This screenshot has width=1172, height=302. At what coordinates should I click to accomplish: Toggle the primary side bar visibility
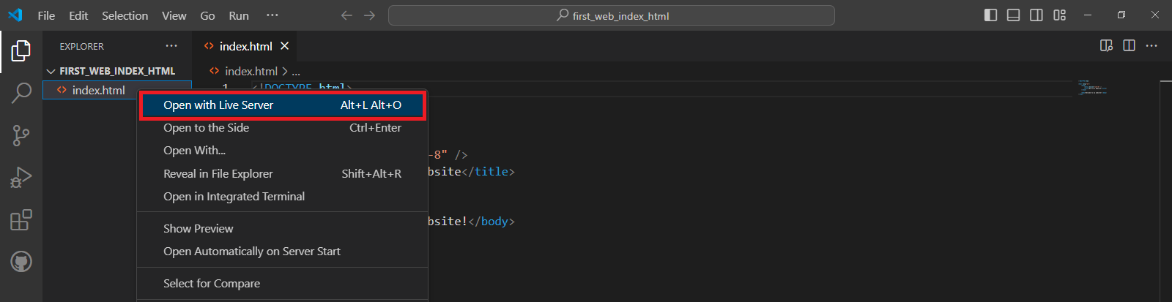click(x=990, y=15)
